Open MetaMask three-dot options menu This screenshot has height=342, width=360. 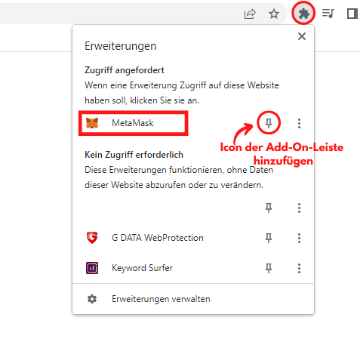pos(299,123)
